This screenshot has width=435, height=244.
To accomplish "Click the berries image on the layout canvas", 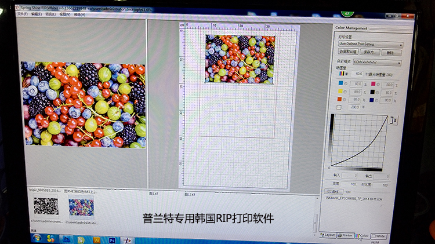I will pos(240,59).
